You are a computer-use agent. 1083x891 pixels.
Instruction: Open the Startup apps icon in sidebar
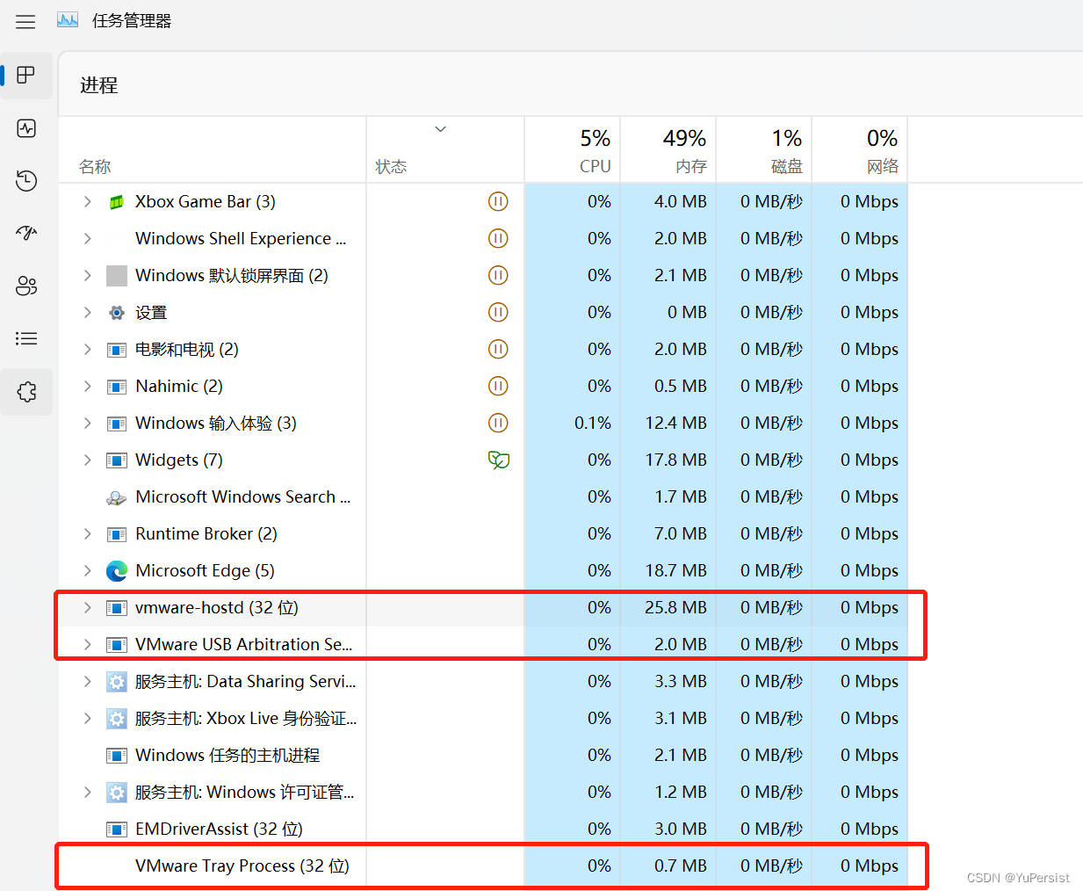coord(26,233)
